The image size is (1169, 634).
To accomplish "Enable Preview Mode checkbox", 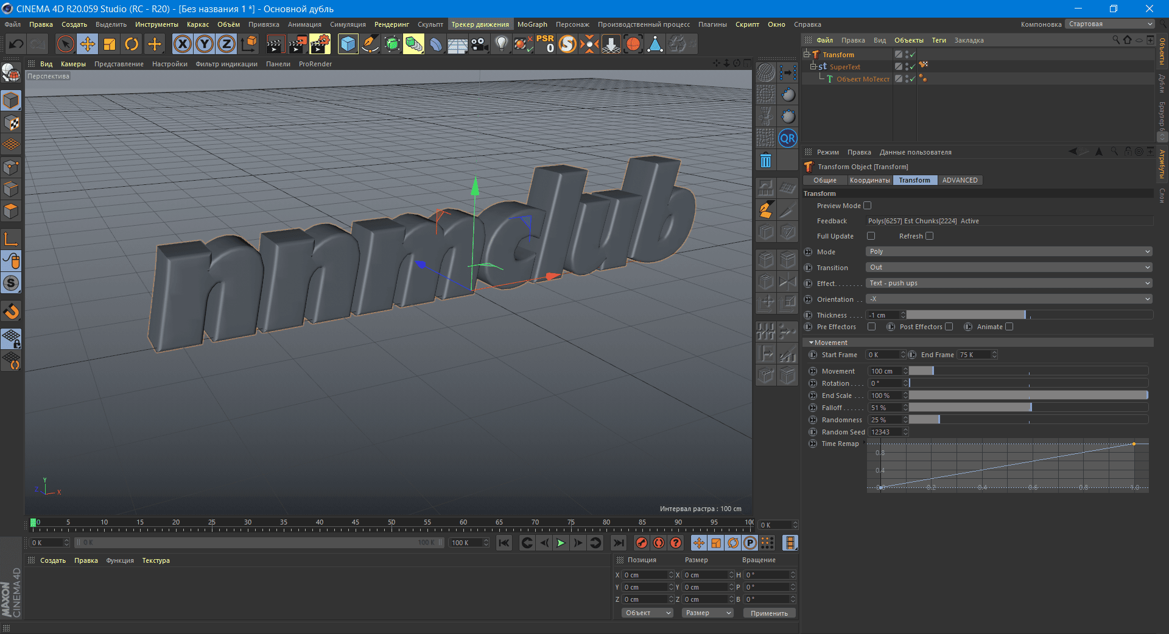I will point(868,206).
